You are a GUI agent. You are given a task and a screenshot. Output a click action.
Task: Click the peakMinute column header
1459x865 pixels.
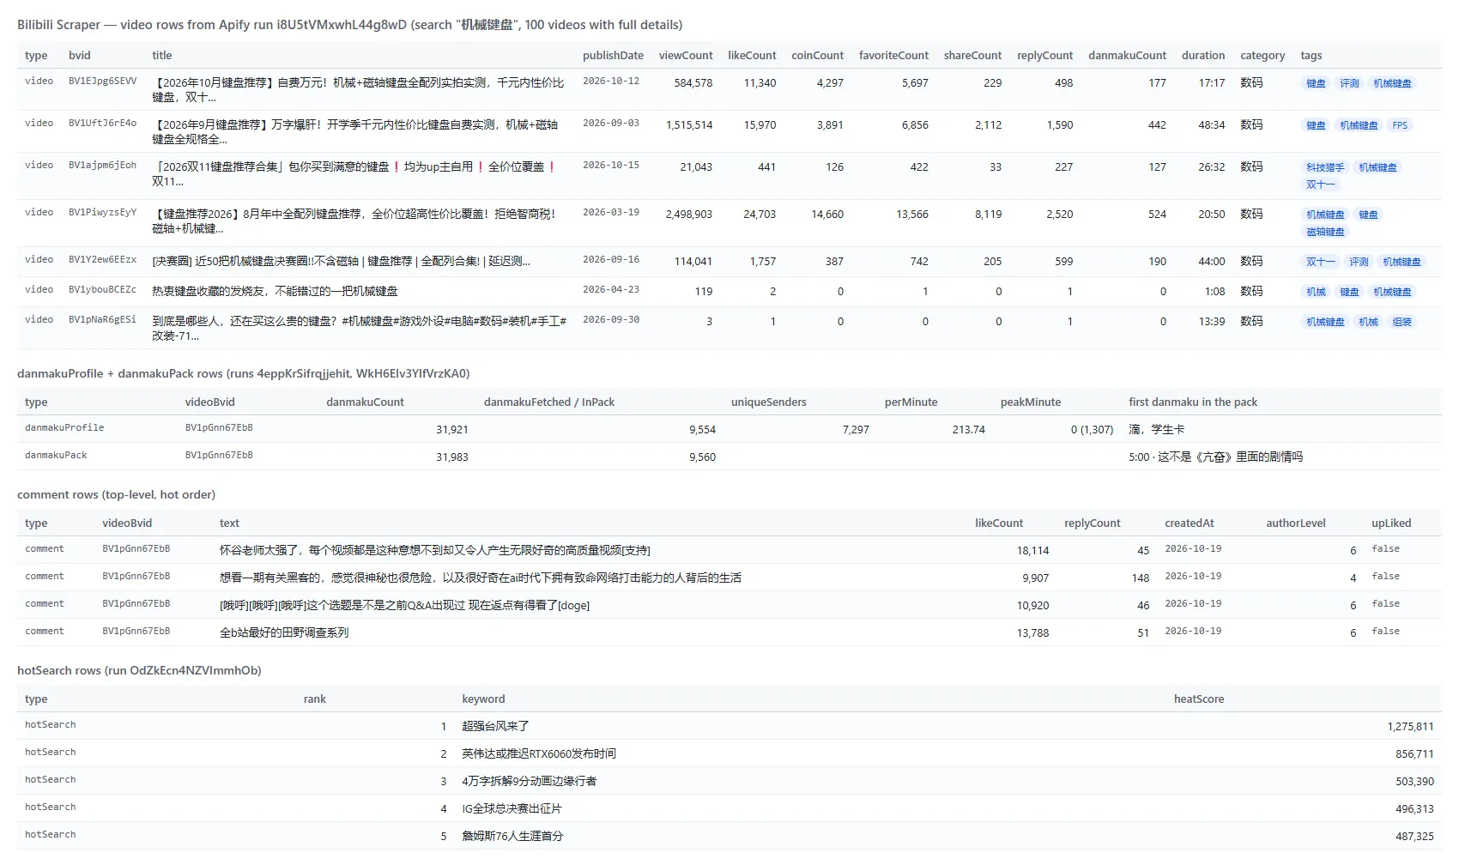coord(1031,402)
